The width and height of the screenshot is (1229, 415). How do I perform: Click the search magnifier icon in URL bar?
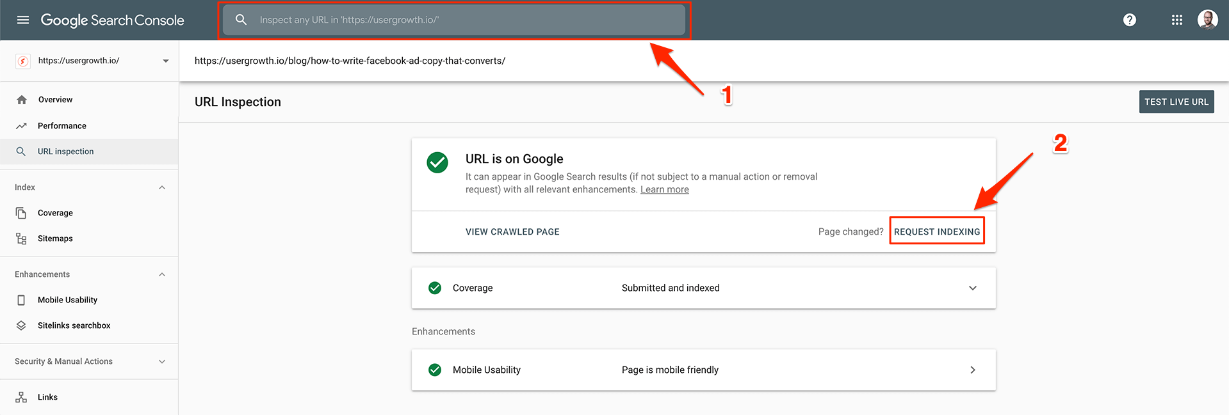[x=241, y=20]
